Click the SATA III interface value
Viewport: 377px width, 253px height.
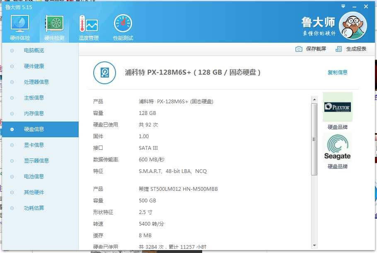tap(148, 148)
